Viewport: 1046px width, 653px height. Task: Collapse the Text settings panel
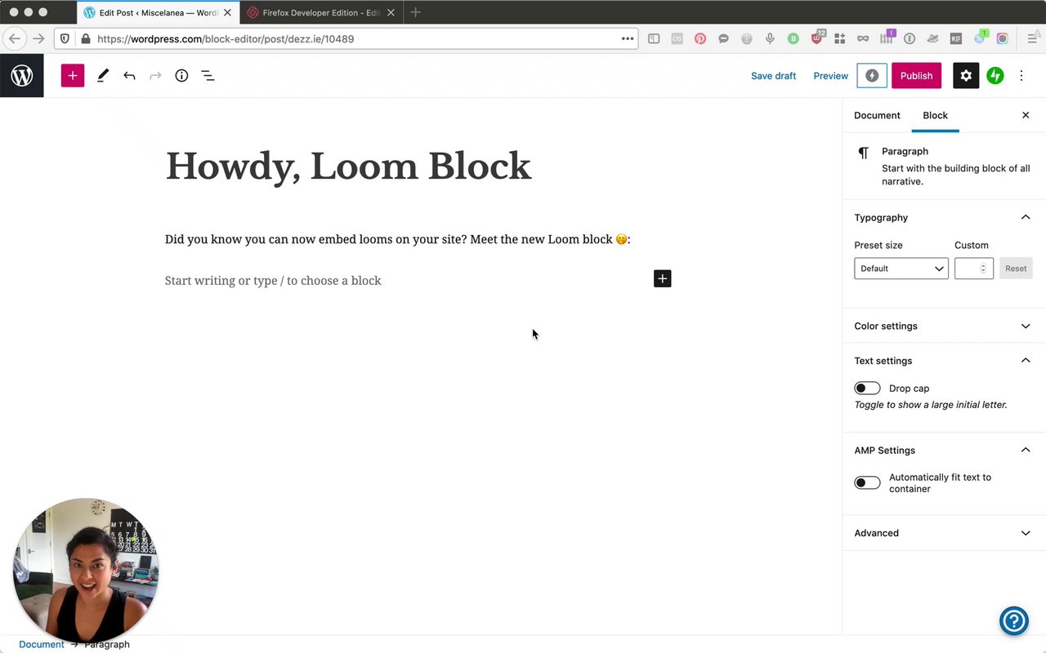[1026, 361]
